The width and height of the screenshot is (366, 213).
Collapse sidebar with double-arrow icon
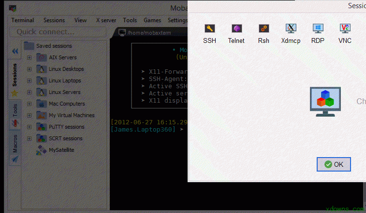(15, 51)
